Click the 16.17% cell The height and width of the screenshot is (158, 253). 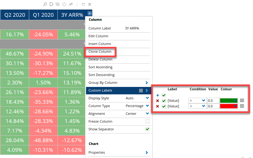click(15, 34)
